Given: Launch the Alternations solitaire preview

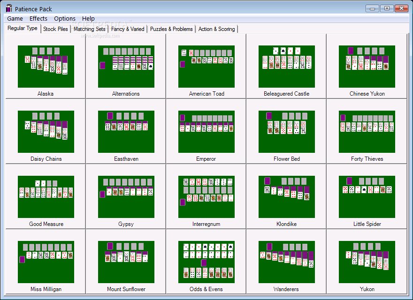Looking at the screenshot, I should coord(126,66).
